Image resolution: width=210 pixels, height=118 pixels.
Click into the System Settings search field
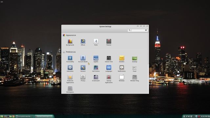[138, 30]
